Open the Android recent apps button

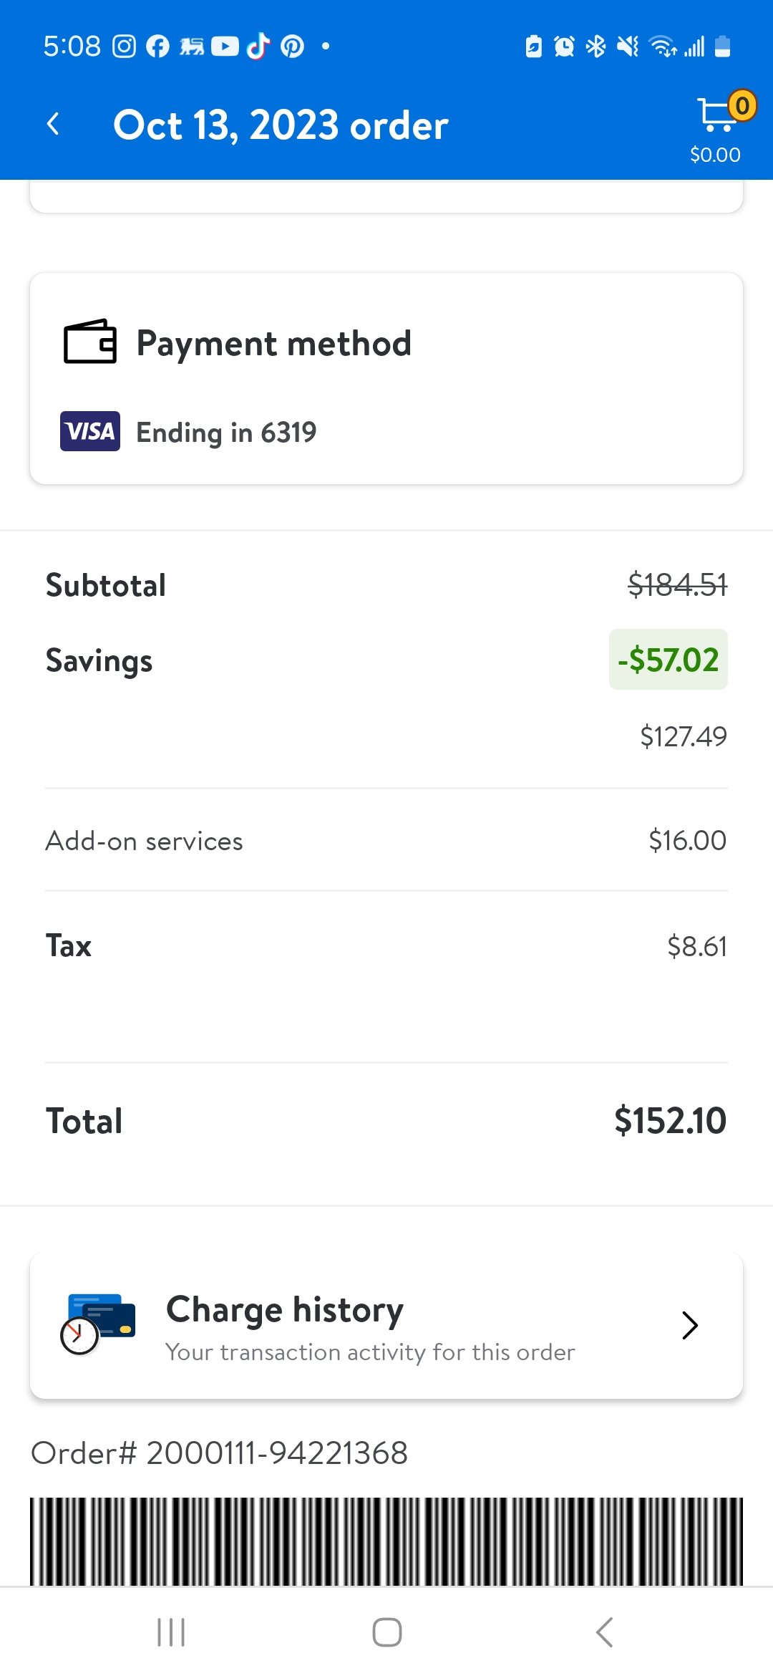pos(171,1633)
